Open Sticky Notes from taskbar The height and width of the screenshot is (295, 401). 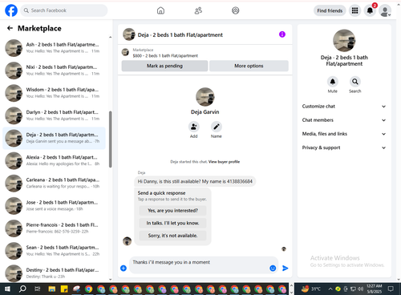coord(64,289)
